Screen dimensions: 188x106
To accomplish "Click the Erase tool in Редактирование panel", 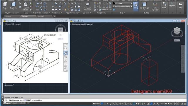I will coord(65,10).
